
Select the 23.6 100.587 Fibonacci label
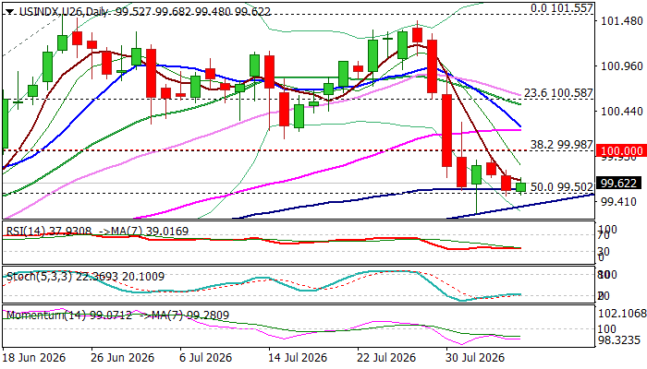(x=558, y=93)
